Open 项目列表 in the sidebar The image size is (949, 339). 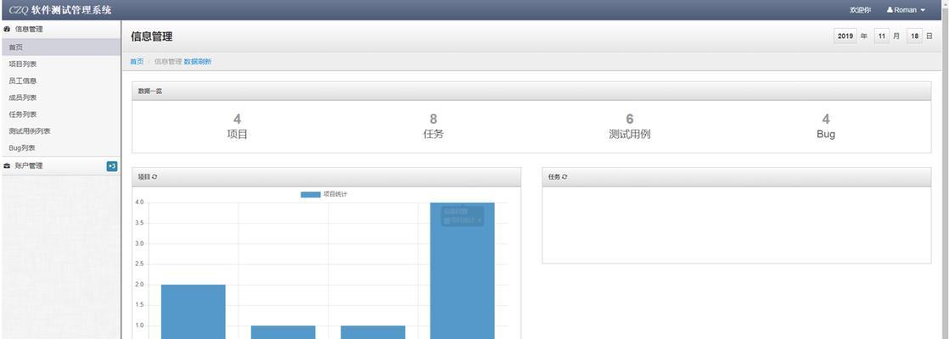[60, 64]
